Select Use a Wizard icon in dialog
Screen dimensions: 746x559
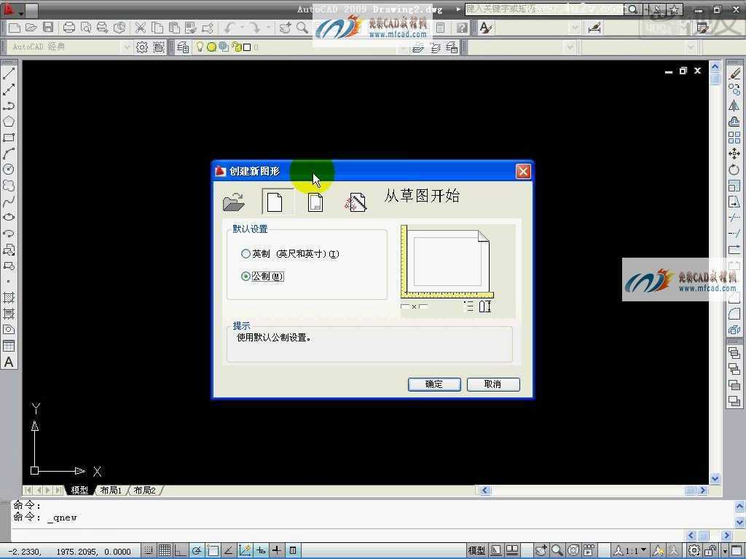356,202
